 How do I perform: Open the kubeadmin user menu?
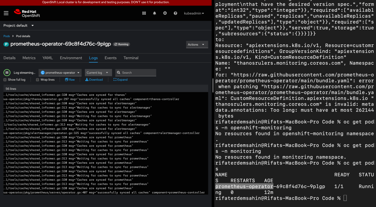194,13
